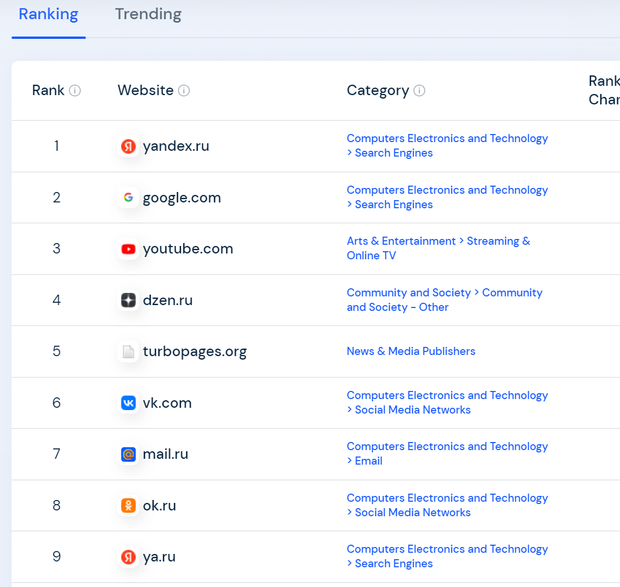Click the ya.ru favicon
The width and height of the screenshot is (620, 587).
click(129, 556)
